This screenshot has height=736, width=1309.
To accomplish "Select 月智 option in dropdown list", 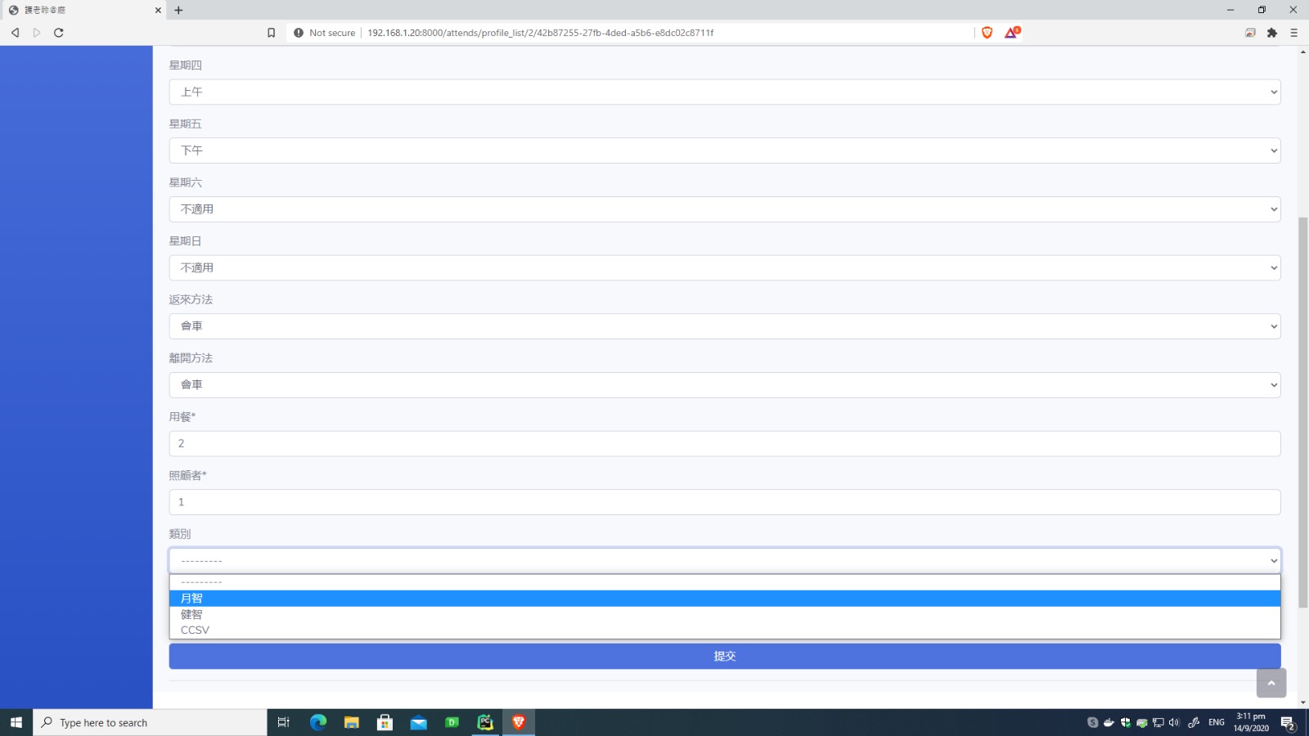I will point(192,599).
